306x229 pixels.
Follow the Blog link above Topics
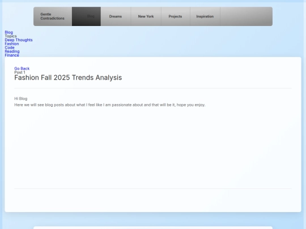click(x=8, y=32)
